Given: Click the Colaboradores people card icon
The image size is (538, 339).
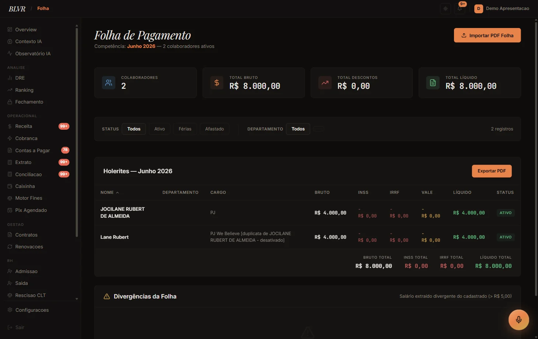Looking at the screenshot, I should coord(109,83).
